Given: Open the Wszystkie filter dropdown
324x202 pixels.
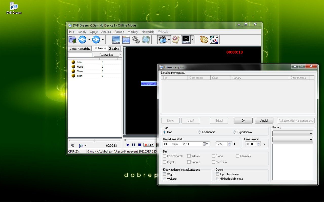Looking at the screenshot, I should click(x=120, y=55).
